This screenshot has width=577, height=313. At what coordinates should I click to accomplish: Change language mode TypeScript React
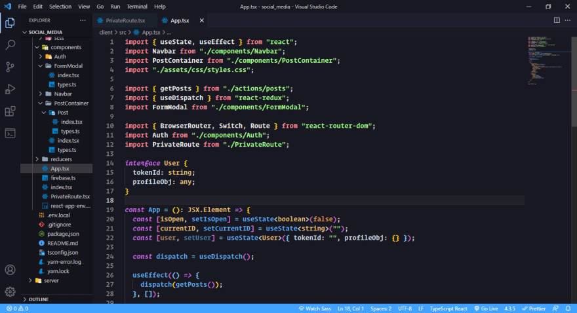448,308
